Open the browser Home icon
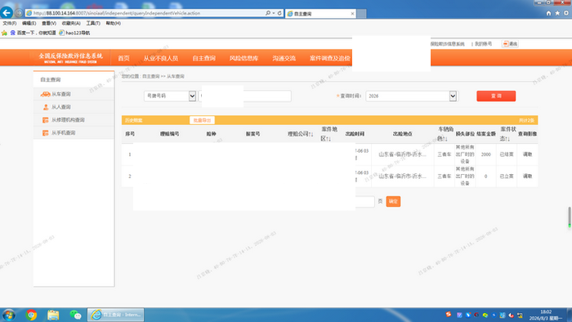The width and height of the screenshot is (572, 322). pos(548,13)
